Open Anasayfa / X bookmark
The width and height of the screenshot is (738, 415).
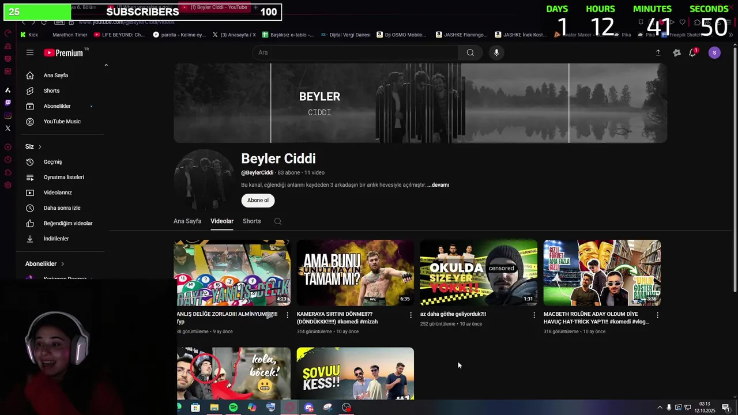point(234,35)
